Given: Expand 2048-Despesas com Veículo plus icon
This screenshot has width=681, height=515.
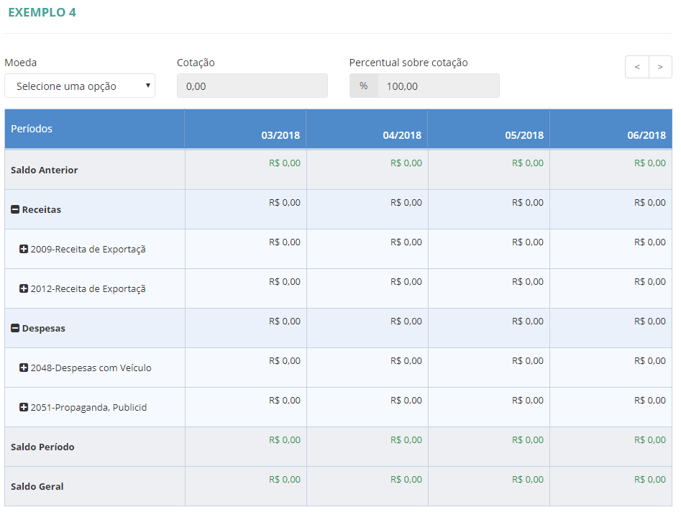Looking at the screenshot, I should point(24,368).
